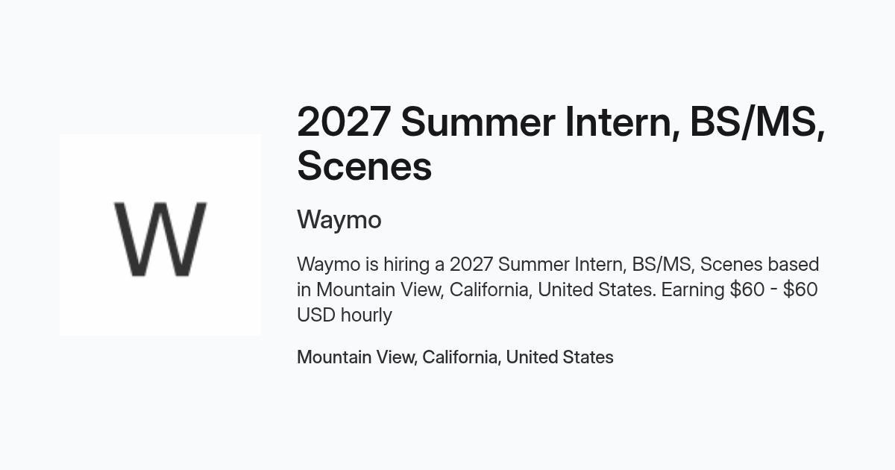Click 'Scenes based' in the description text
Viewport: 895px width, 470px height.
[759, 265]
